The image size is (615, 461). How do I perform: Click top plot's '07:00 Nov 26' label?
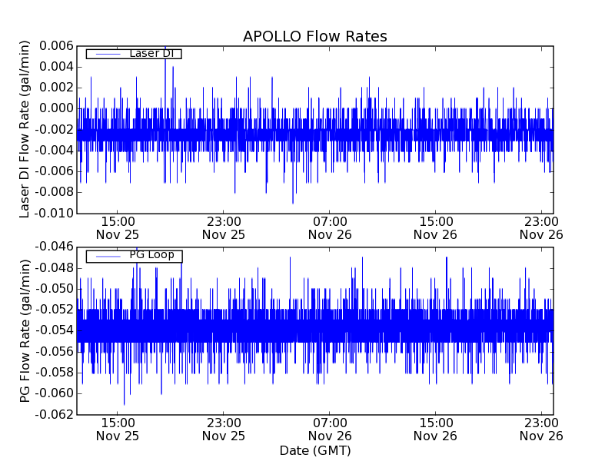click(x=330, y=228)
